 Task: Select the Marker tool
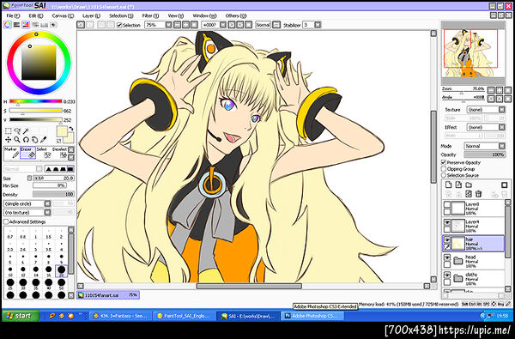(x=11, y=153)
